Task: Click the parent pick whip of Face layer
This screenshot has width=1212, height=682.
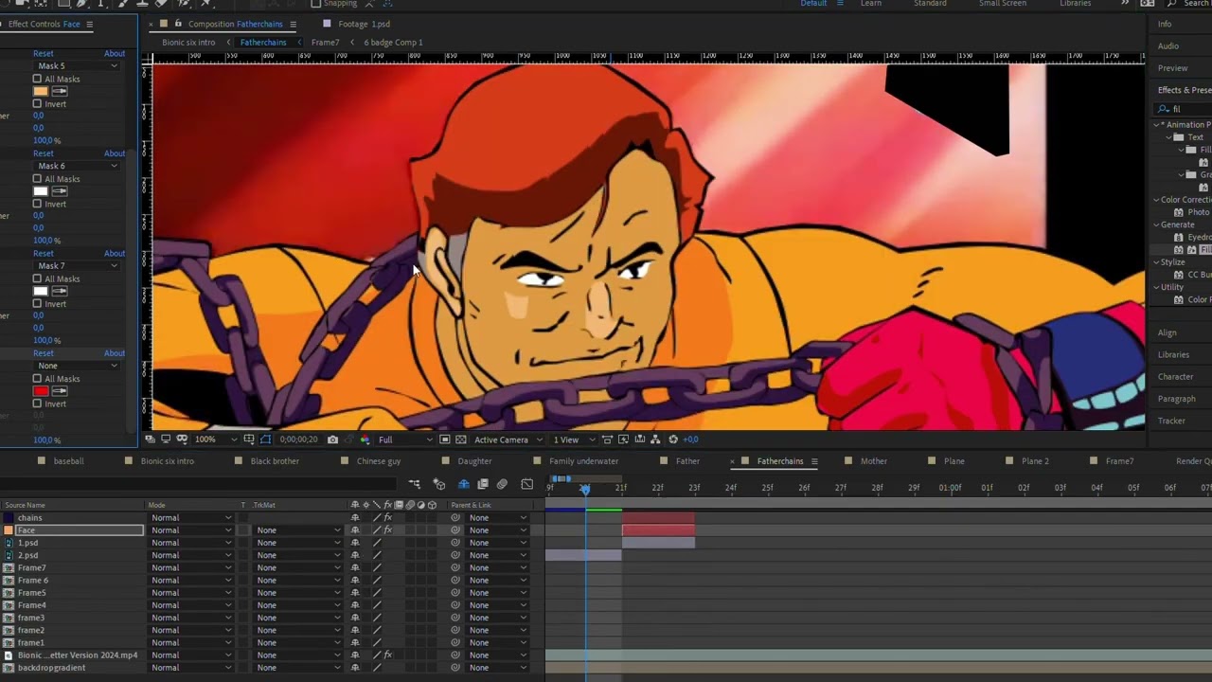Action: coord(455,530)
